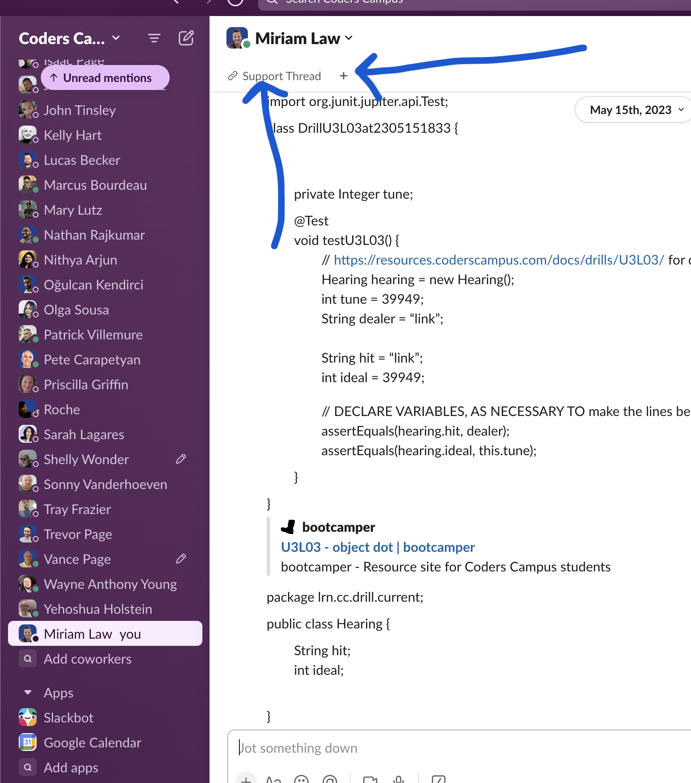Toggle text formatting Aa in composer
This screenshot has height=783, width=691.
[x=273, y=779]
